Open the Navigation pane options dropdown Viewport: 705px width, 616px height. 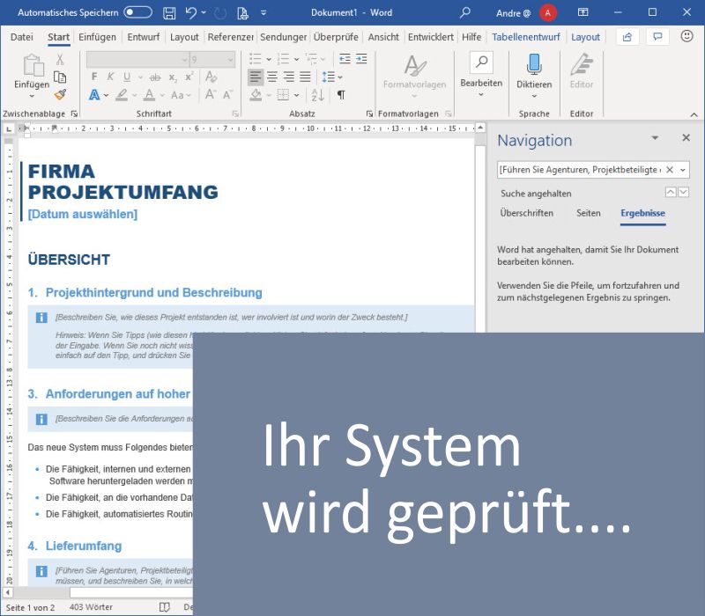pyautogui.click(x=654, y=138)
